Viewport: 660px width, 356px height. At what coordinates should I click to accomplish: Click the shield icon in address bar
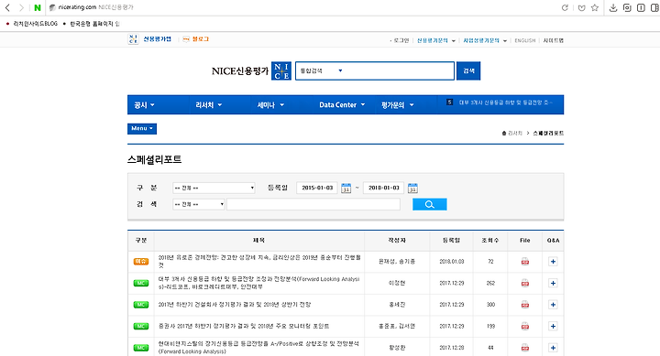tap(581, 7)
